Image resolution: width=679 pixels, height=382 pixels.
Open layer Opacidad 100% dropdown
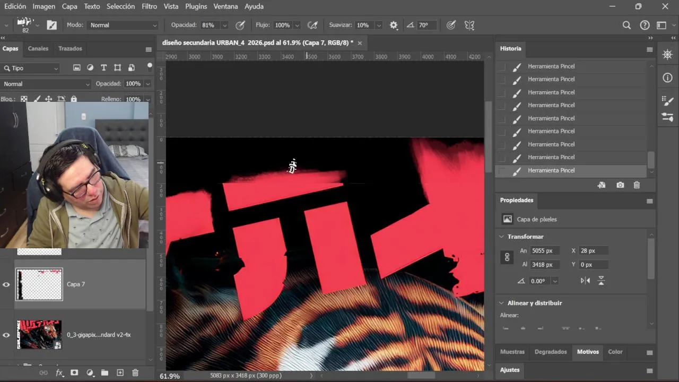(x=147, y=84)
